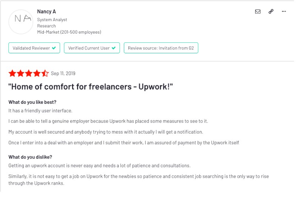The height and width of the screenshot is (199, 308).
Task: Open Nancy A reviewer profile name
Action: (x=46, y=12)
